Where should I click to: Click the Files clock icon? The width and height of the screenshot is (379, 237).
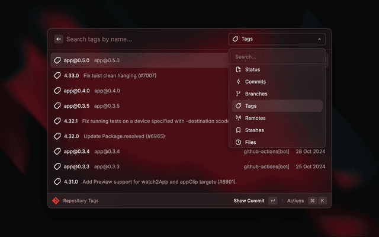238,142
